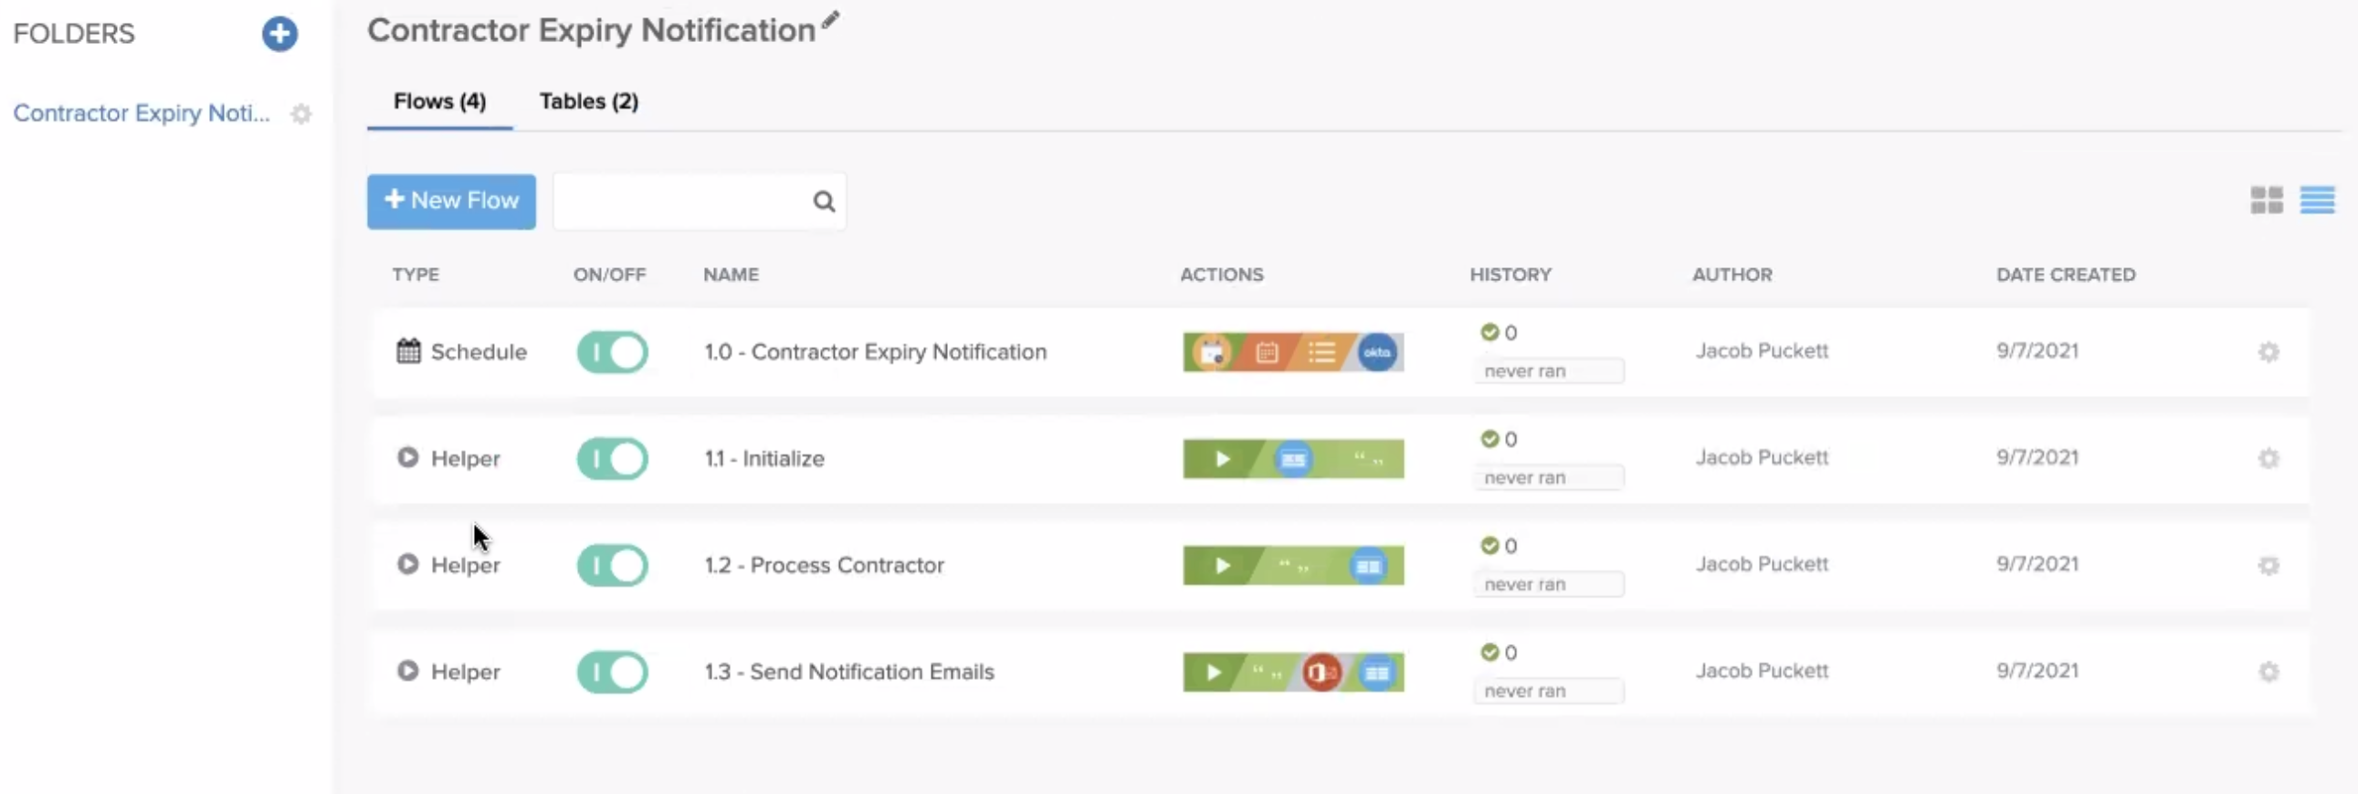The height and width of the screenshot is (794, 2358).
Task: Select Contractor Expiry Noti... folder in sidebar
Action: pos(142,113)
